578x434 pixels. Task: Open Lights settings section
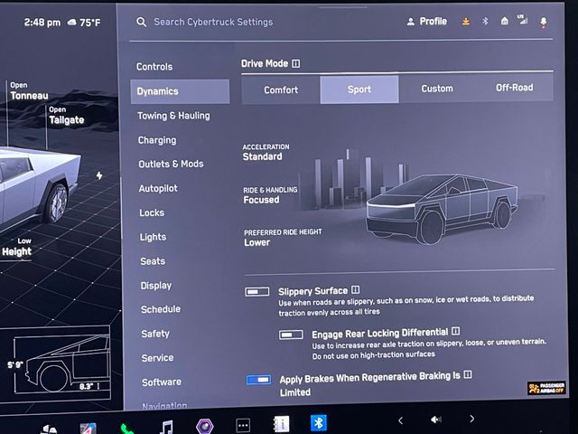coord(153,237)
